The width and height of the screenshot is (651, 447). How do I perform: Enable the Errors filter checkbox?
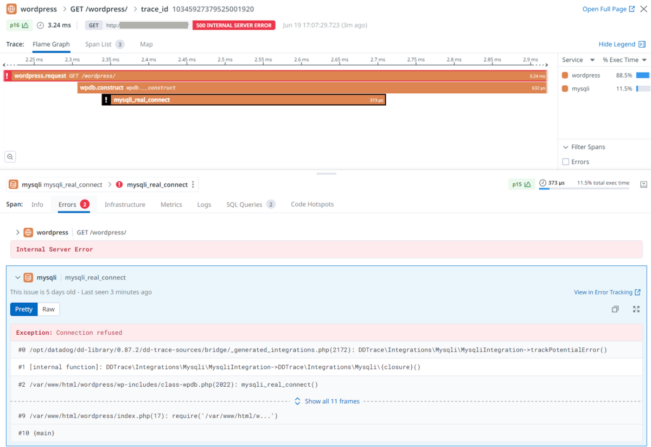pyautogui.click(x=566, y=162)
